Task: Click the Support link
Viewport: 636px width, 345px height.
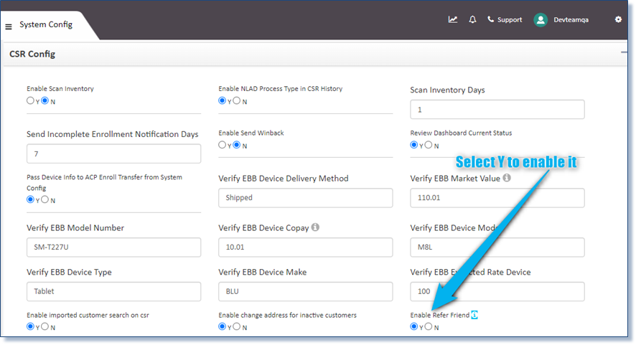Action: point(510,19)
